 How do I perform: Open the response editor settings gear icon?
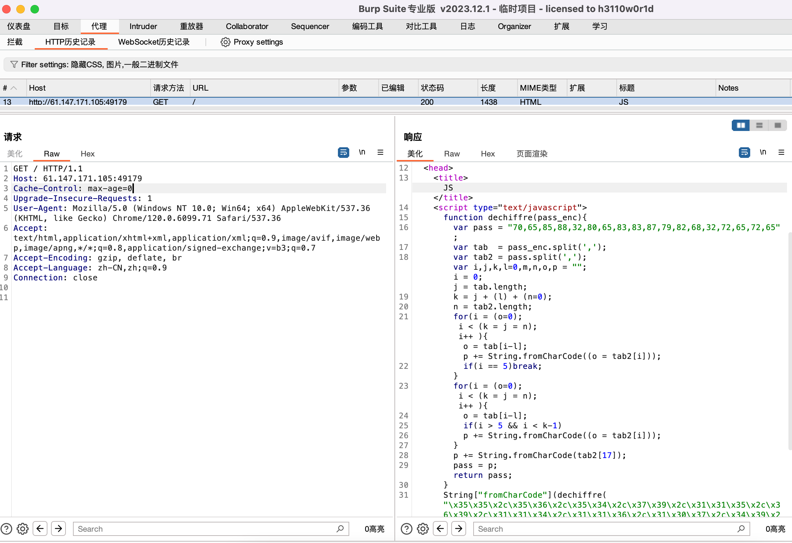[x=422, y=528]
